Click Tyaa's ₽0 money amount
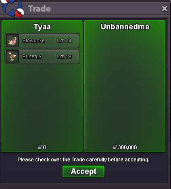 tap(42, 147)
